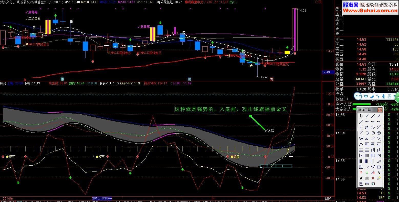399x202 pixels.
Task: Select the W-shaped wave tool
Action: pos(361,138)
